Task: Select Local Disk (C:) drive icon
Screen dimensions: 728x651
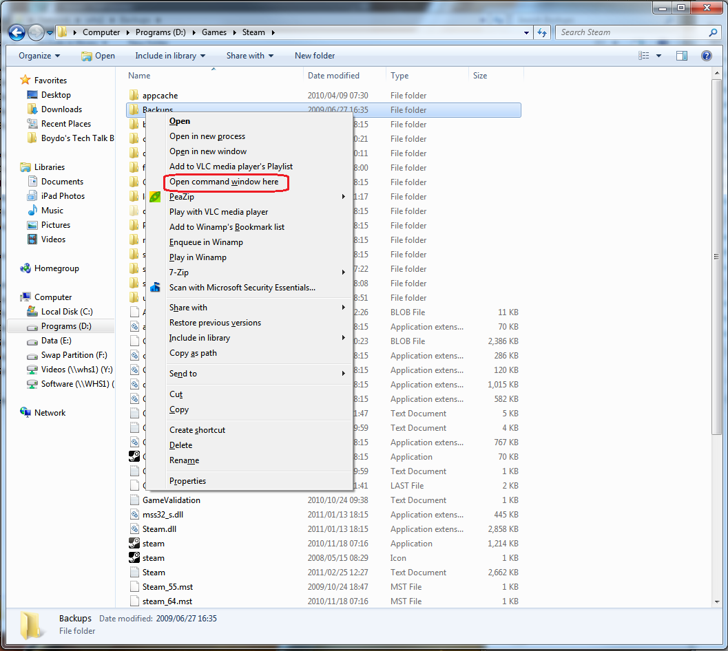Action: [x=31, y=311]
